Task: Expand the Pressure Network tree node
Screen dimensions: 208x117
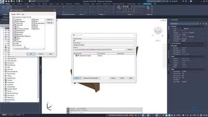Action: (4, 71)
